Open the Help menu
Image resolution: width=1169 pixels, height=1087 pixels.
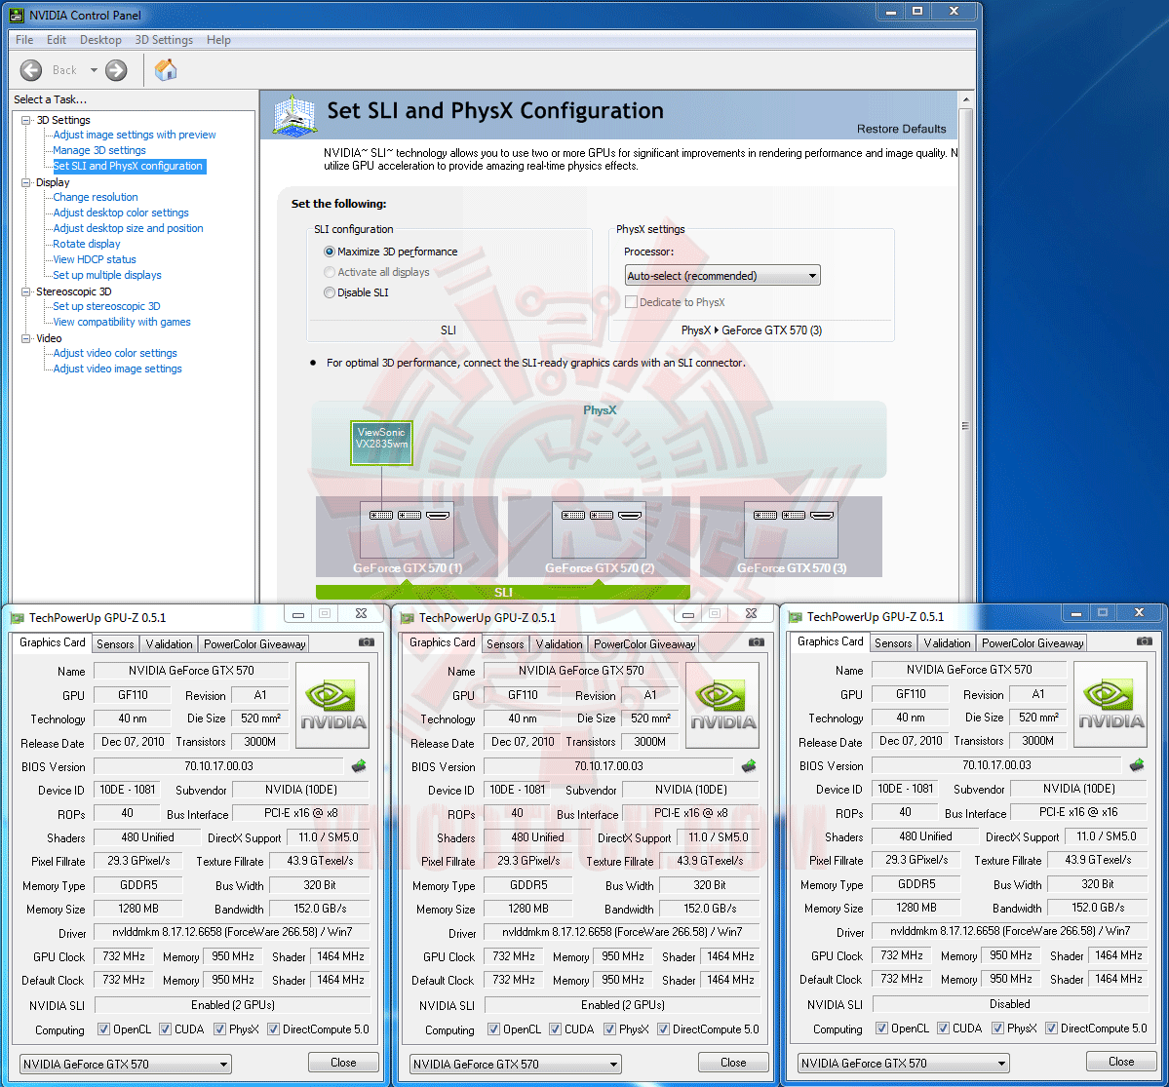(218, 40)
